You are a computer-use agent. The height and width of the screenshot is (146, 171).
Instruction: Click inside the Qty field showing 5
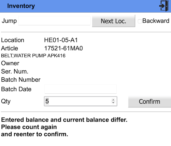(x=78, y=101)
